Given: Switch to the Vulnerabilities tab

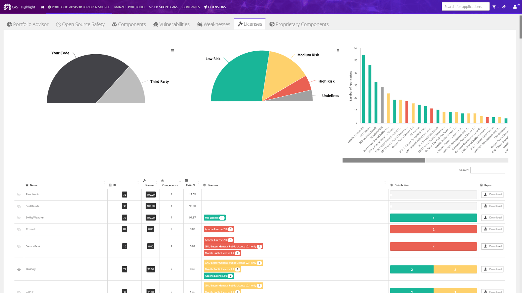Looking at the screenshot, I should click(x=171, y=24).
